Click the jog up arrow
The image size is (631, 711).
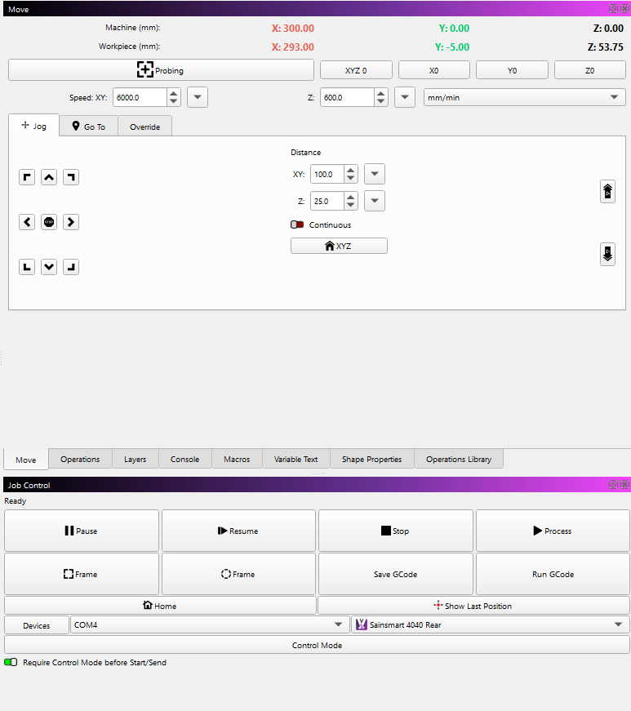pos(49,177)
